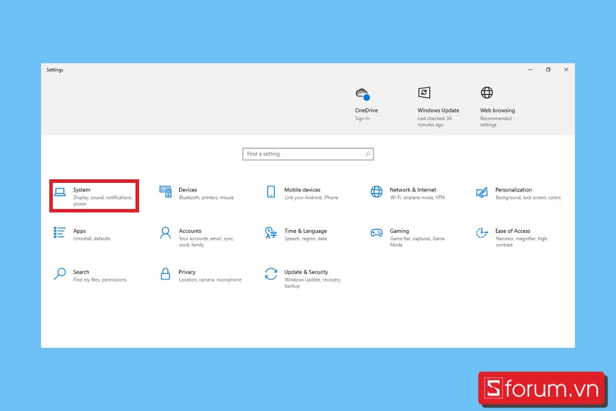
Task: Click 'Speech, region, date' description
Action: pyautogui.click(x=306, y=239)
